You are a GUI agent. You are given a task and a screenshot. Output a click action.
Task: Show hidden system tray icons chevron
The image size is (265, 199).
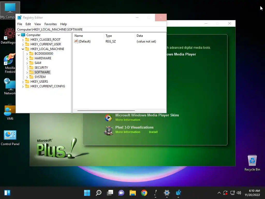(x=219, y=193)
